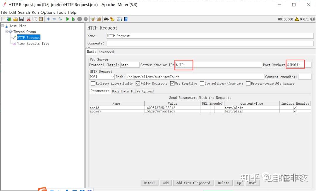Cut the selected element with scissors icon
Viewport: 316px width, 191px height.
[x=28, y=19]
